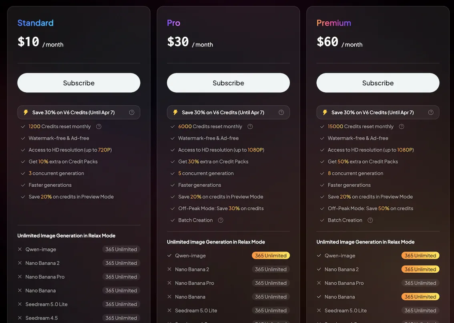454x323 pixels.
Task: Click question mark next to 15000 Credits
Action: 402,126
